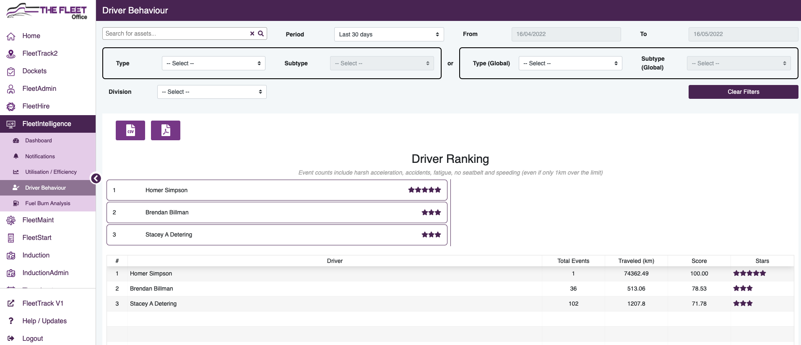Screen dimensions: 801x345
Task: Click the FleetStart checklist icon
Action: (11, 238)
